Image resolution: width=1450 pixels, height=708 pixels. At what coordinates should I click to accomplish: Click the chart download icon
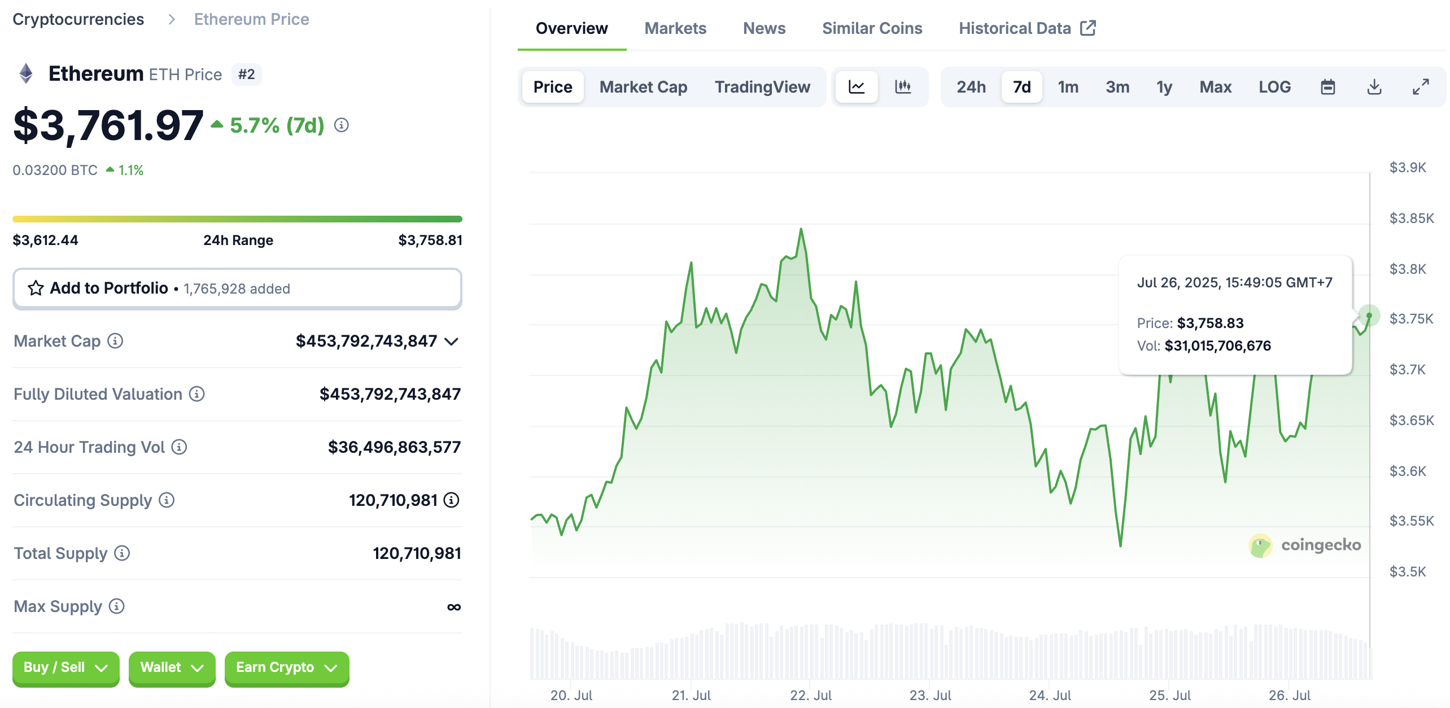click(1374, 87)
